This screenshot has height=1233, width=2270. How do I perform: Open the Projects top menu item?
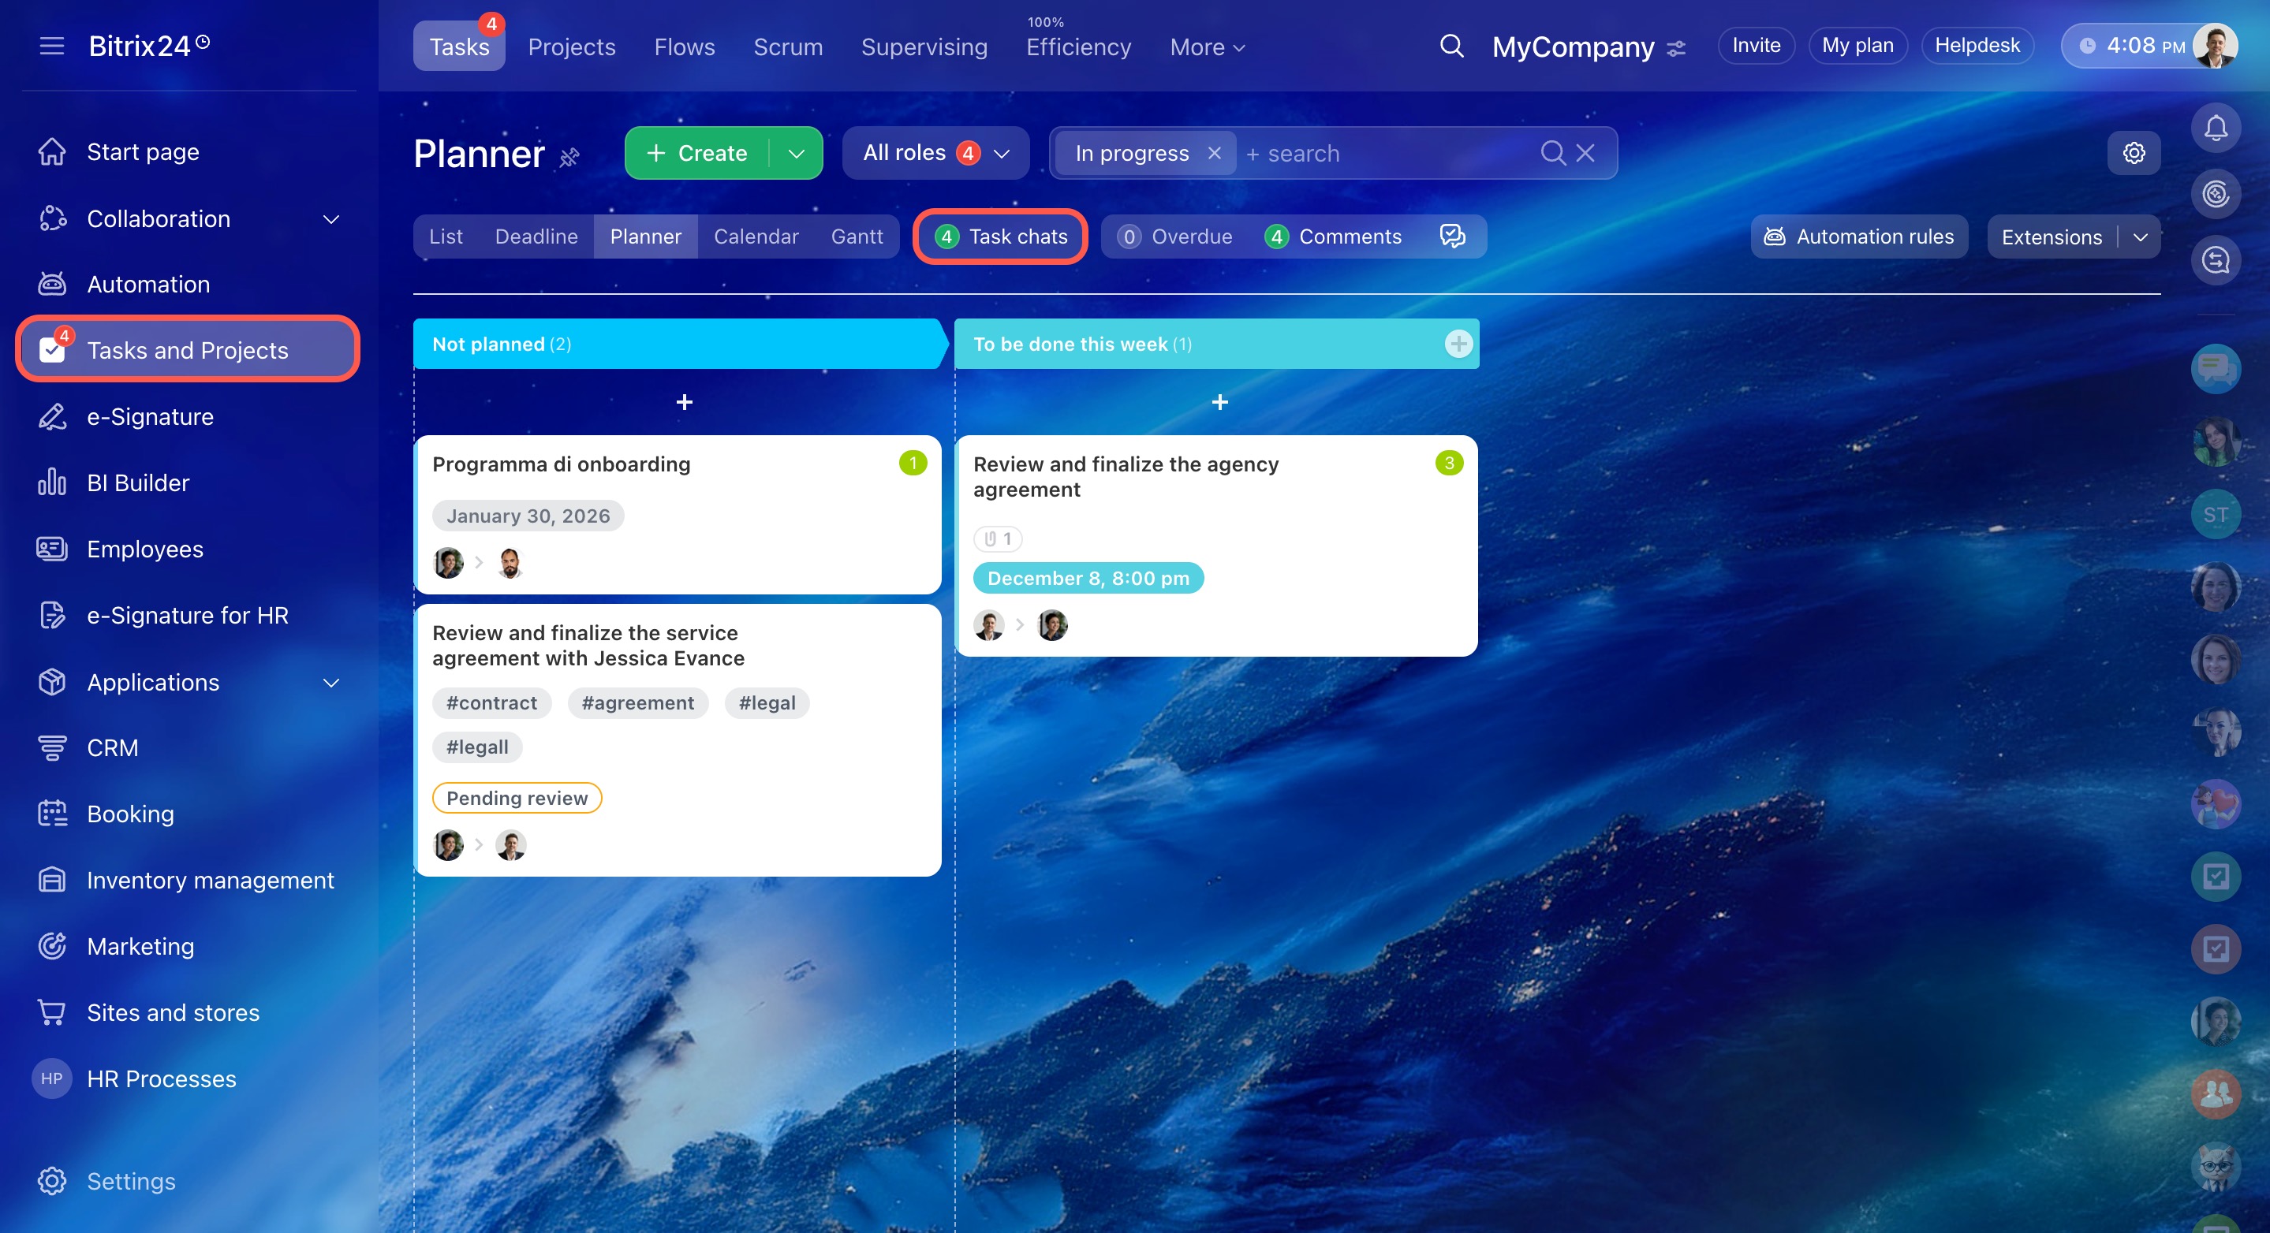coord(571,47)
